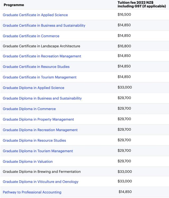
Task: Open Graduate Diploma in Property Management
Action: (x=38, y=120)
